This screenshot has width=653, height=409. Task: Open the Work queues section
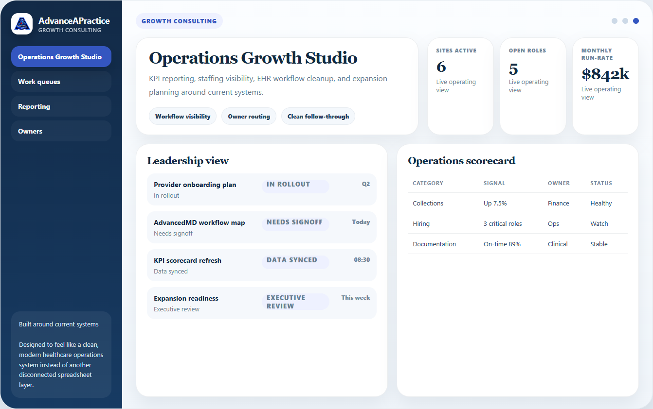[61, 81]
